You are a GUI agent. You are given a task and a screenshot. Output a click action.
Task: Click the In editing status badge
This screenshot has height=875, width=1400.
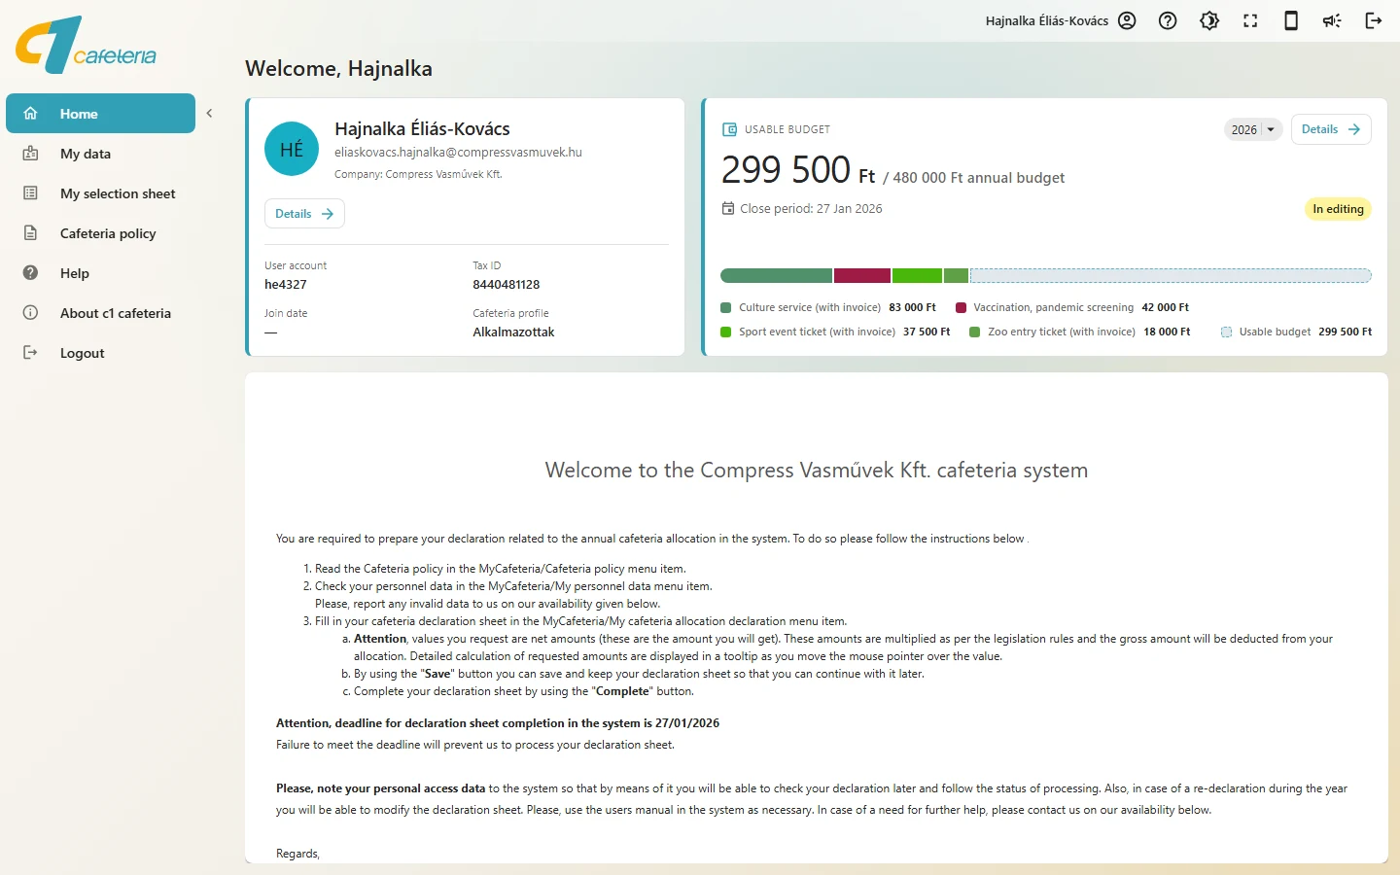tap(1338, 209)
